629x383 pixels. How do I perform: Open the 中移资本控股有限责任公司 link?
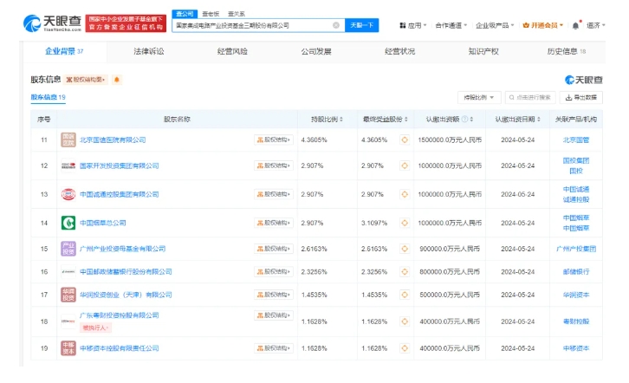[x=120, y=348]
